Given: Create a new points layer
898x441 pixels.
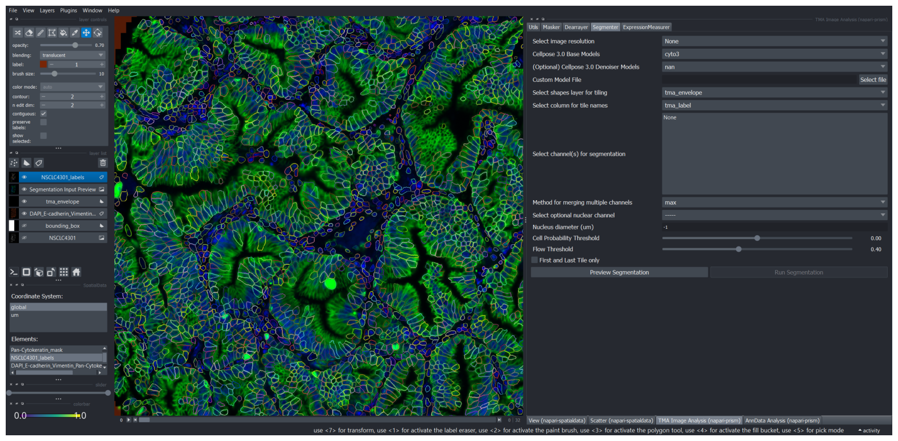Looking at the screenshot, I should (14, 163).
